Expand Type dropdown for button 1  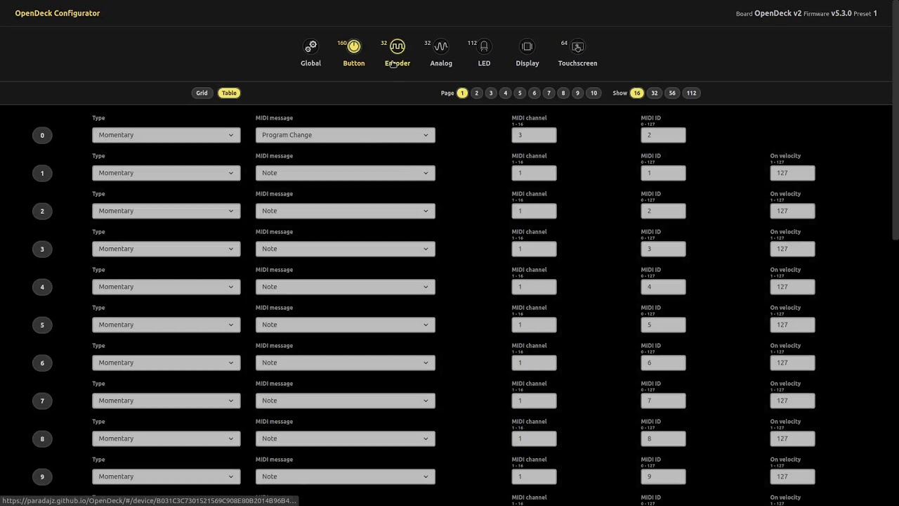(166, 173)
